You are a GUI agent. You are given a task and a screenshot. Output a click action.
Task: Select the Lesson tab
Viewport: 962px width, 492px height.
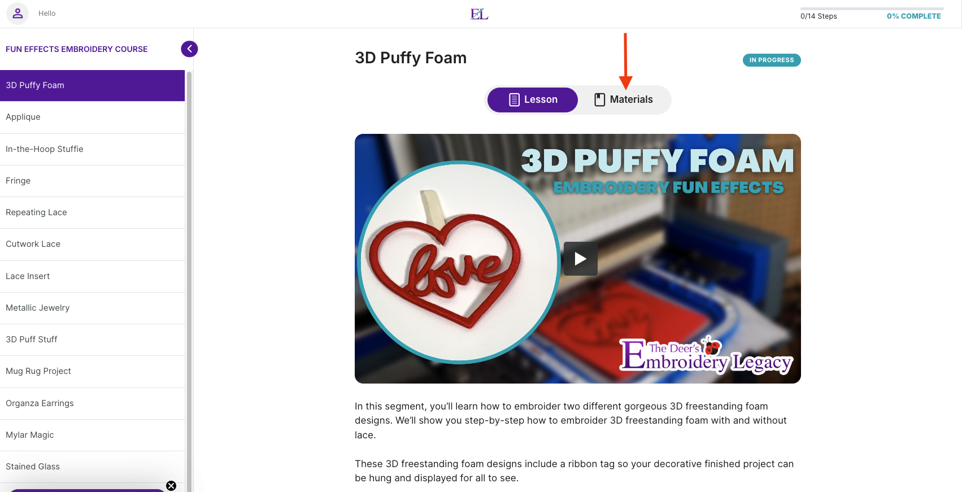533,100
